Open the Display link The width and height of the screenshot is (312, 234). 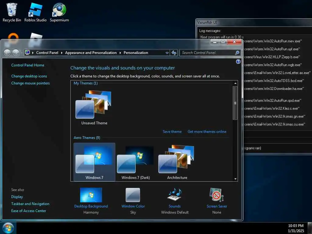pyautogui.click(x=17, y=197)
